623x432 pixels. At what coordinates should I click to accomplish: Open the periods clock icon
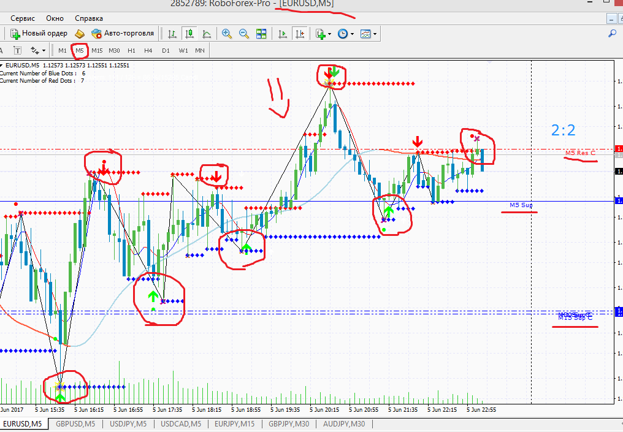(343, 34)
